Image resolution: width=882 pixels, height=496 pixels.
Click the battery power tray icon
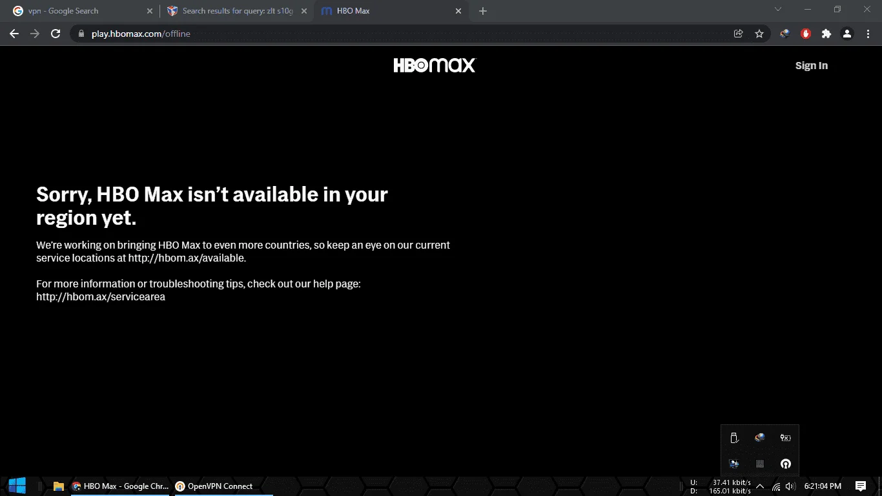tap(785, 438)
